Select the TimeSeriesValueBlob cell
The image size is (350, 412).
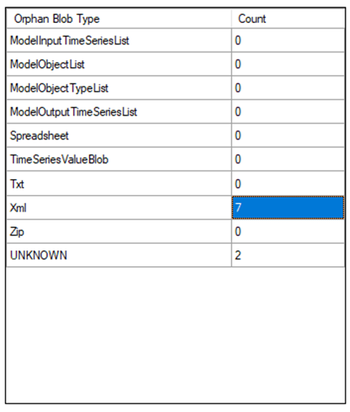[x=119, y=159]
